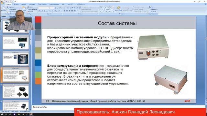Viewport: 207px width, 116px height.
Task: Open the font name combo box
Action: 44,8
